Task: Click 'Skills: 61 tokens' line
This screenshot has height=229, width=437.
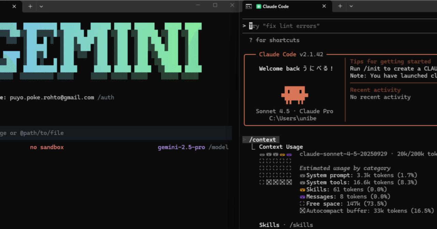Action: [x=346, y=189]
